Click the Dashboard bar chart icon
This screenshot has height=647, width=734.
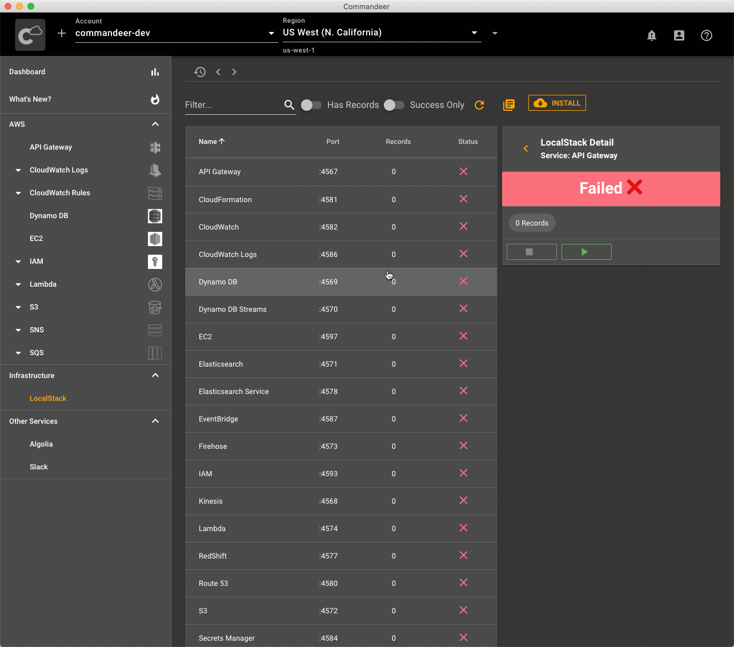pyautogui.click(x=155, y=72)
